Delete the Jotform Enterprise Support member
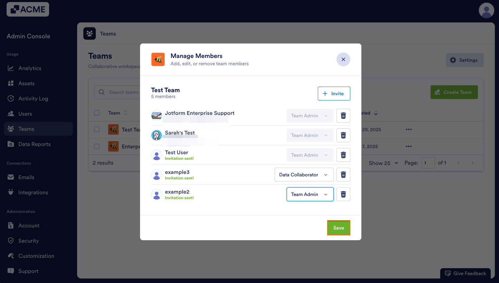 point(343,116)
